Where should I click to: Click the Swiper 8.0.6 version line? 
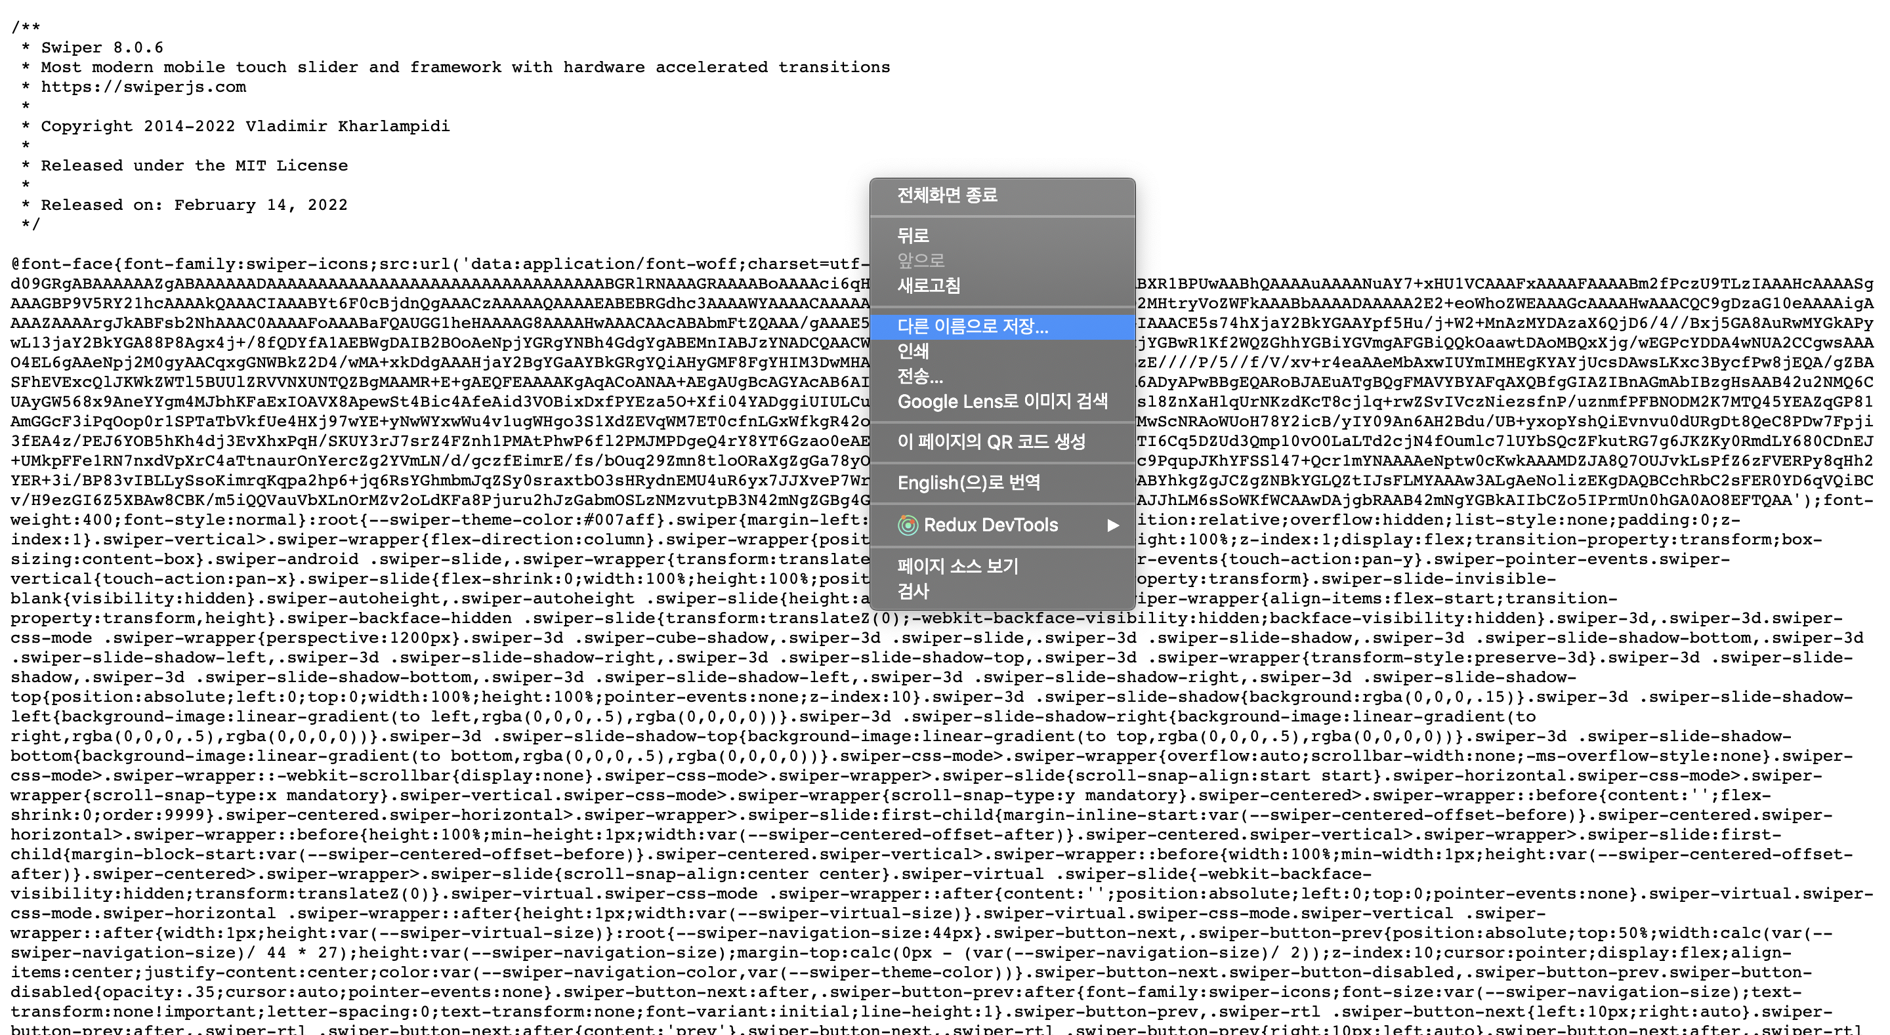[101, 48]
